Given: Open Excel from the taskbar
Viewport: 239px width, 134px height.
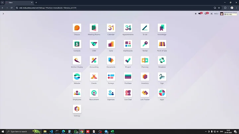Looking at the screenshot, I should click(x=112, y=132).
